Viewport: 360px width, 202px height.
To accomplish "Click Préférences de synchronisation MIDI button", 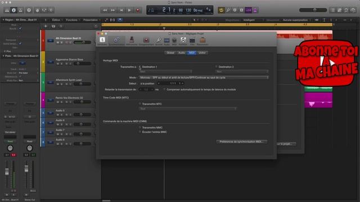I will point(242,142).
